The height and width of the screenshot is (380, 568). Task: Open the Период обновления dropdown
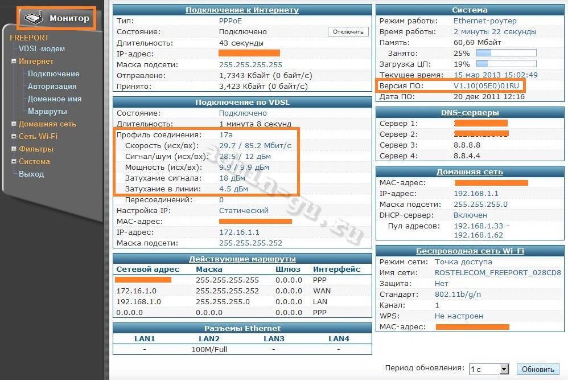click(x=503, y=369)
